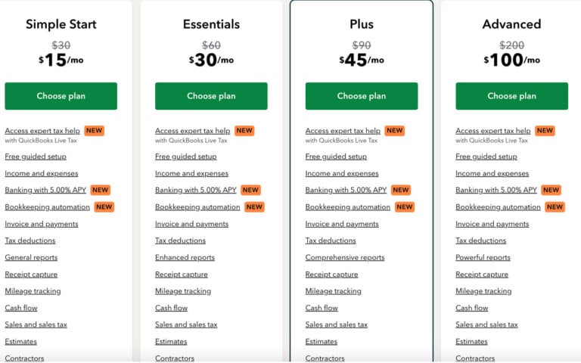Open Powerful reports link under Advanced

tap(483, 257)
